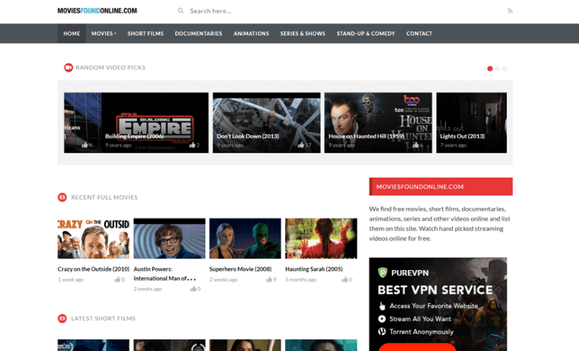Select the first red carousel dot
Viewport: 579px width, 351px height.
click(x=490, y=69)
